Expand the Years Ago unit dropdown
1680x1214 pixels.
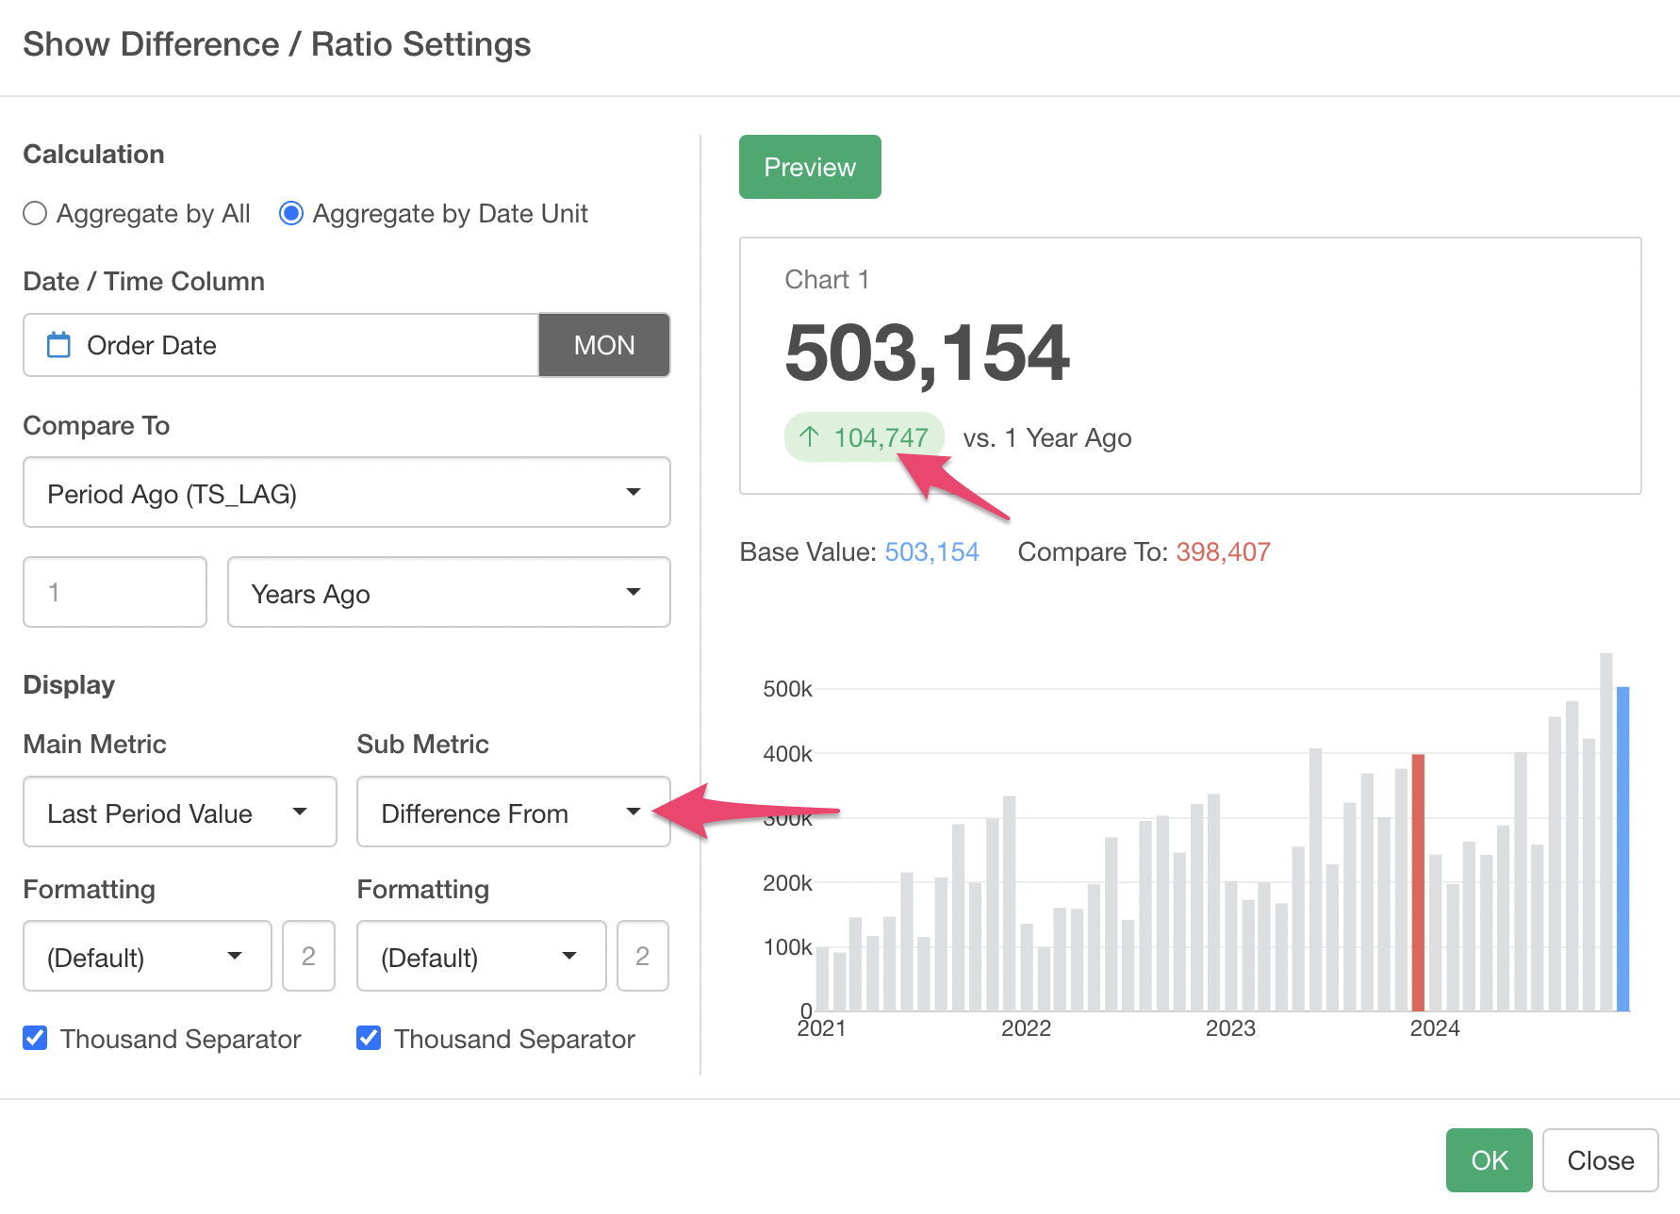point(448,593)
